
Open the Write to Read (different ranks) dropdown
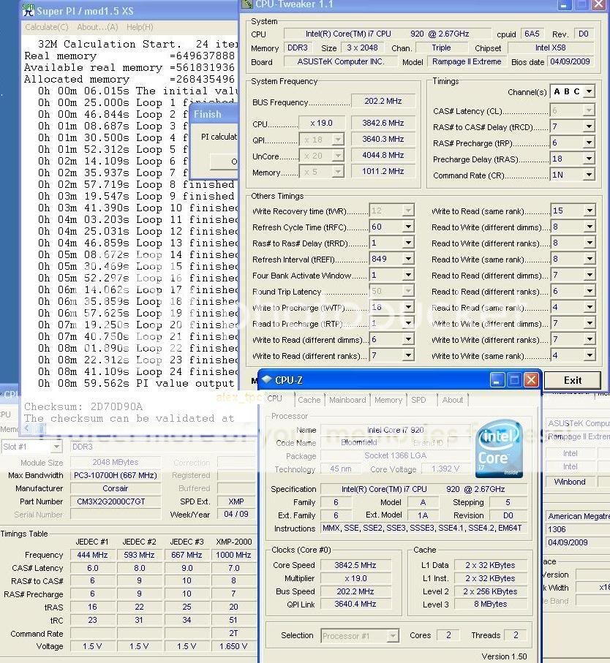click(x=408, y=355)
